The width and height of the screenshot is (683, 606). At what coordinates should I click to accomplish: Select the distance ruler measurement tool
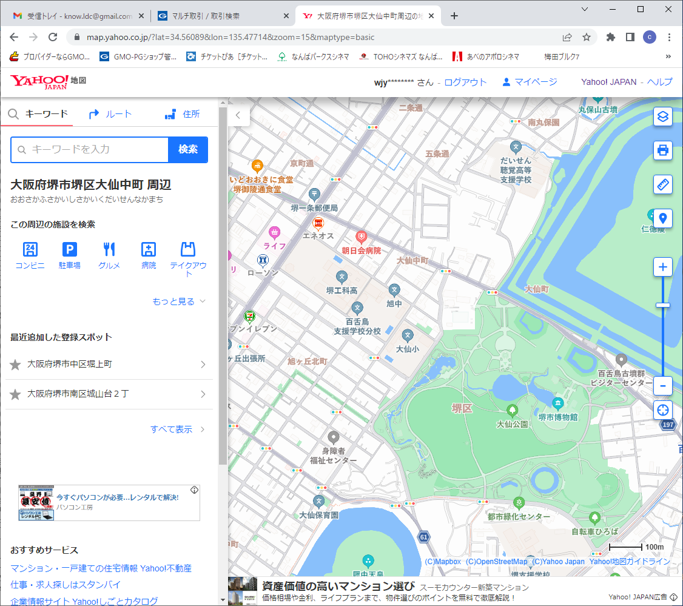coord(662,184)
